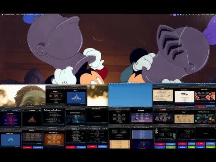Click the Mickey Mouse video in QuickTime
Viewport: 216px width, 162px height.
(x=108, y=49)
